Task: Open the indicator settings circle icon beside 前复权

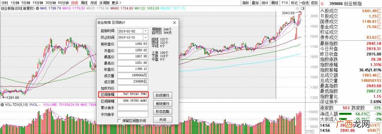Action: [x=37, y=8]
